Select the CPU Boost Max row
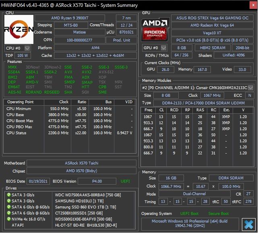This screenshot has height=233, width=258. [x=70, y=121]
